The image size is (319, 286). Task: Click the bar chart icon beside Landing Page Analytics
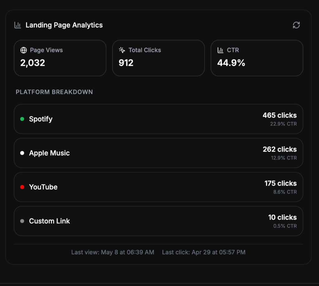pyautogui.click(x=18, y=25)
